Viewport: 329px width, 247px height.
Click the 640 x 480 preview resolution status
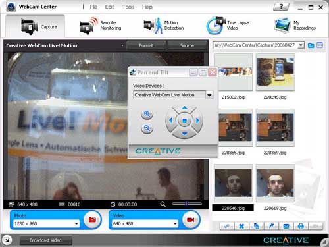(x=27, y=204)
